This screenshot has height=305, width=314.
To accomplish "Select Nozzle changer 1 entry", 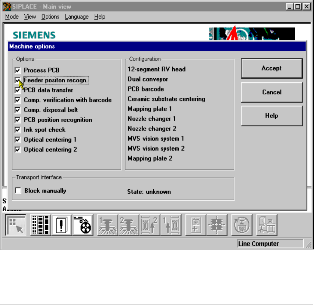I will pos(152,119).
